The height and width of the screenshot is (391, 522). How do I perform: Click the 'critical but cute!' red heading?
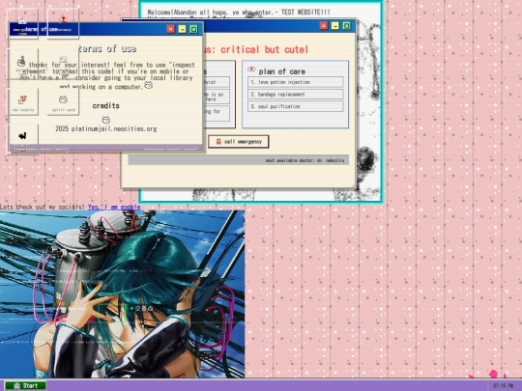[264, 49]
